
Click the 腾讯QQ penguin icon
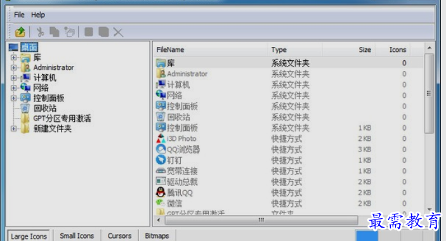tap(161, 192)
